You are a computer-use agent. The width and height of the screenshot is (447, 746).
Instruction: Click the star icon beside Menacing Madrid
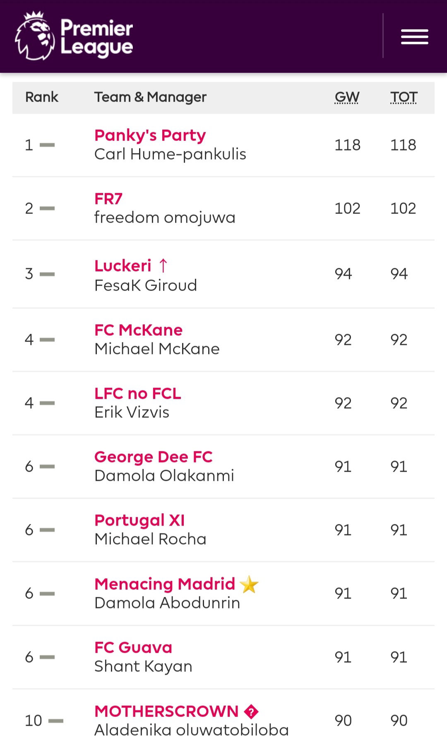coord(249,584)
